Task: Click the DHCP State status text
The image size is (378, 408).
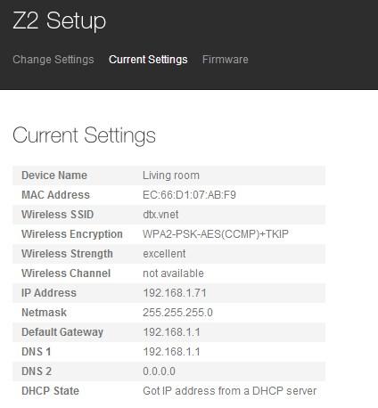Action: [x=230, y=391]
